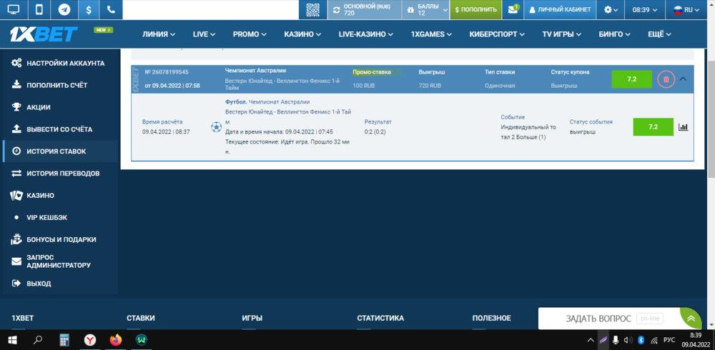Screen dimensions: 715x350
Task: Open Windows taskbar search
Action: (39, 340)
